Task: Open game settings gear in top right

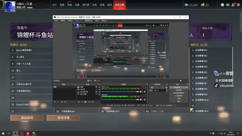Action: [x=238, y=5]
